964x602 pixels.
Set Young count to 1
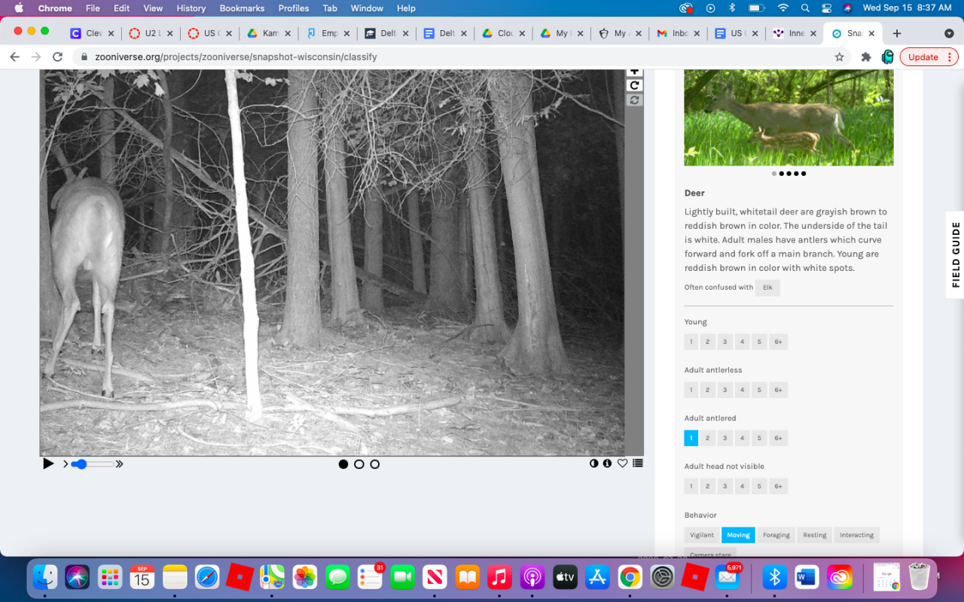(x=691, y=342)
